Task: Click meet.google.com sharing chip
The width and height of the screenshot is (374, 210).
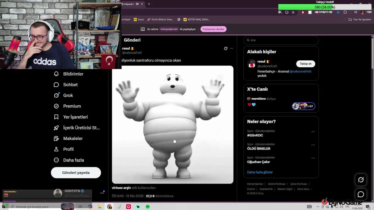Action: 169,29
